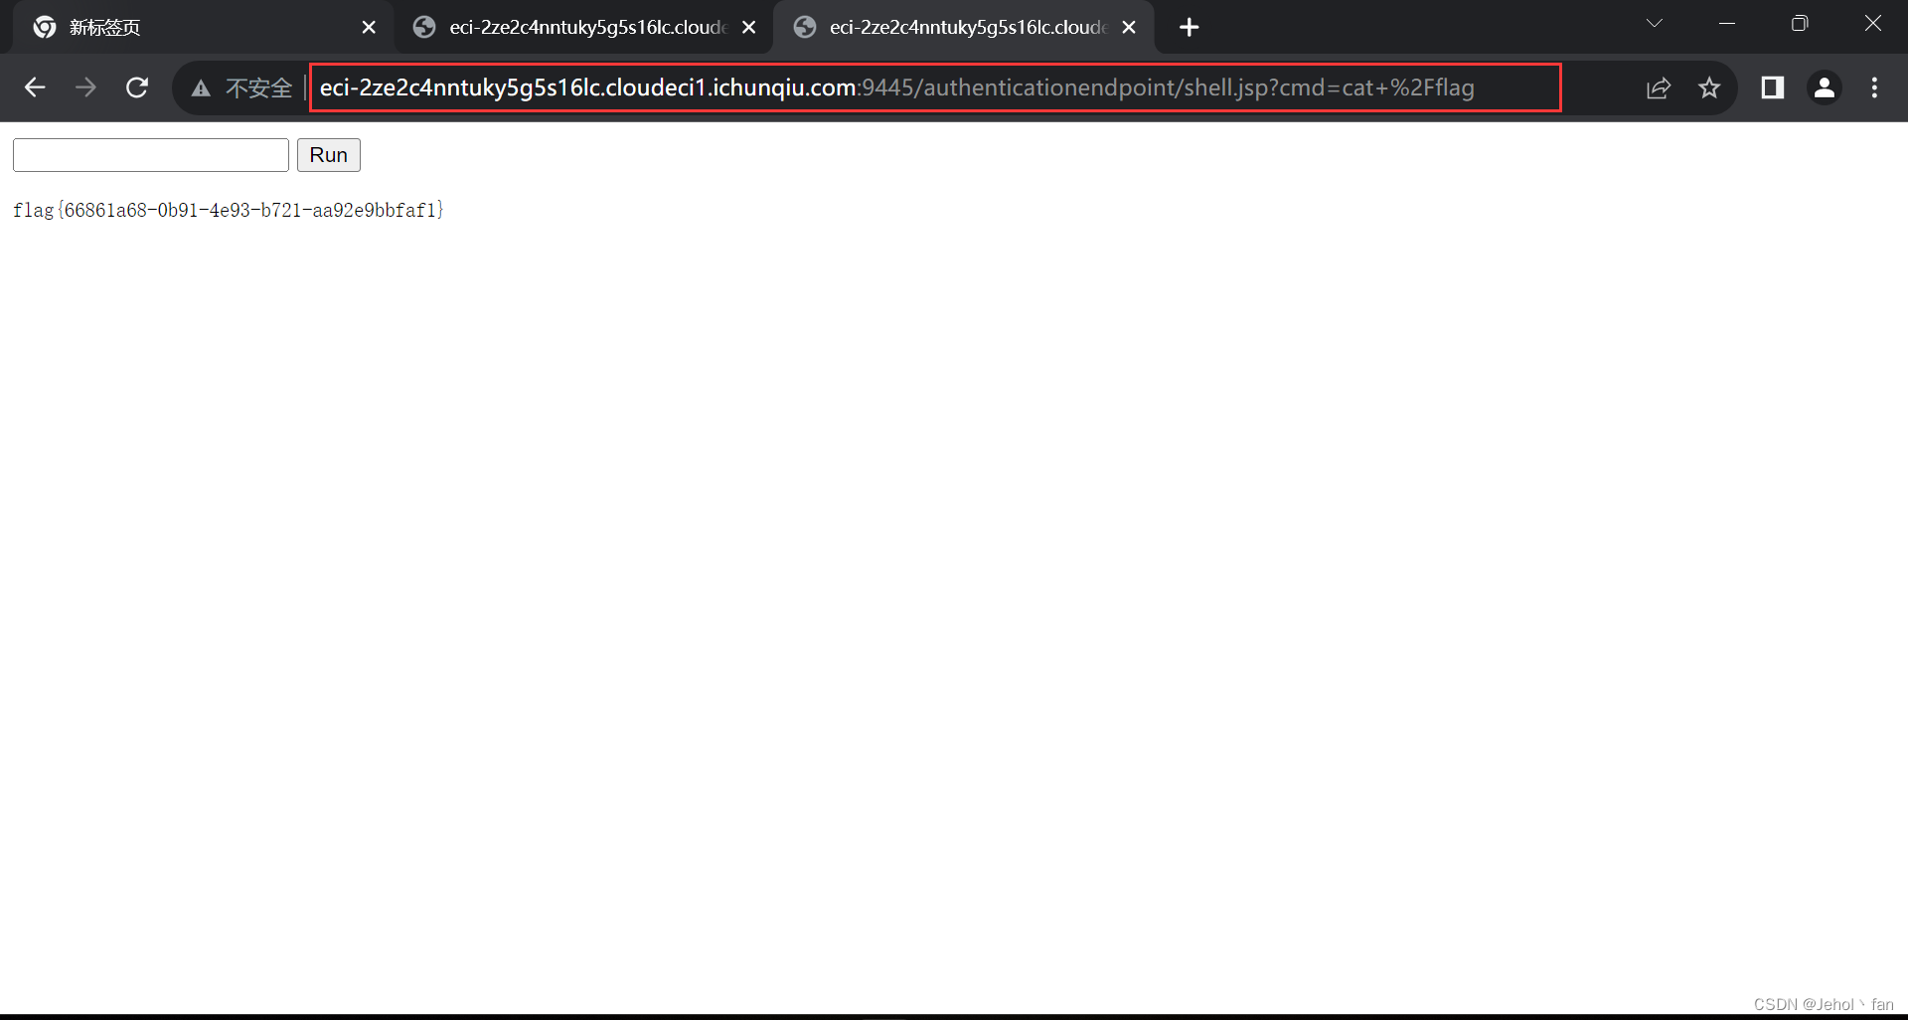Open the side panel icon
The width and height of the screenshot is (1908, 1020).
pos(1773,87)
